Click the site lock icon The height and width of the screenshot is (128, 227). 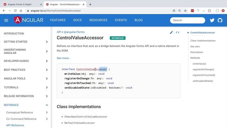point(28,11)
